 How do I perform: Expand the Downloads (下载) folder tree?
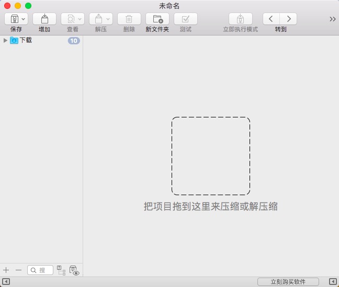tap(5, 40)
